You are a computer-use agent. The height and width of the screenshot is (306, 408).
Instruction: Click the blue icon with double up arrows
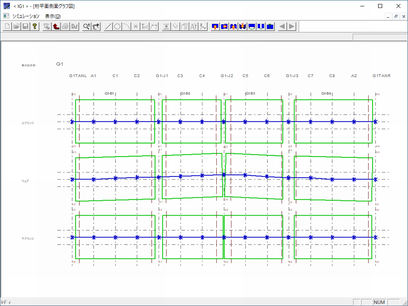233,27
